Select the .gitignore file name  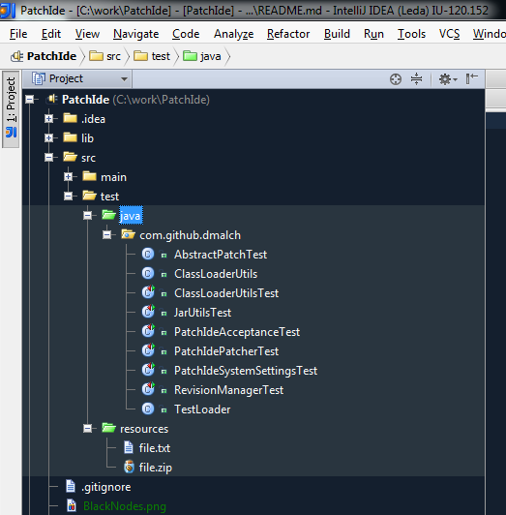coord(106,487)
